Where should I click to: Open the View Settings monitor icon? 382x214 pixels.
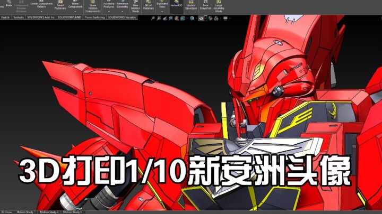tap(225, 18)
